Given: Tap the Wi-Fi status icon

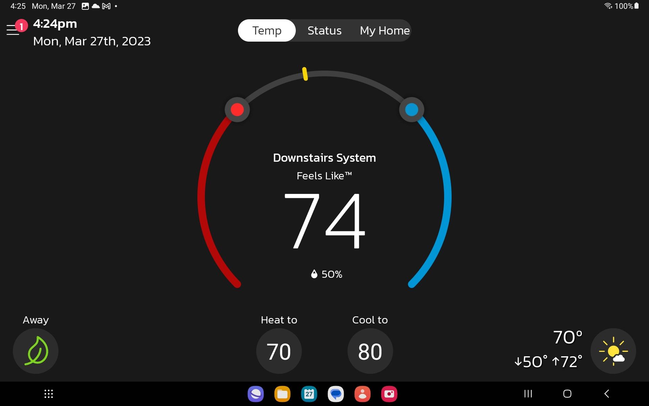Looking at the screenshot, I should point(608,6).
